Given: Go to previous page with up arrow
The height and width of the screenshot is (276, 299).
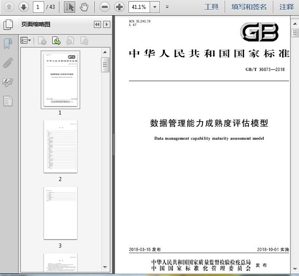Looking at the screenshot, I should pyautogui.click(x=9, y=7).
